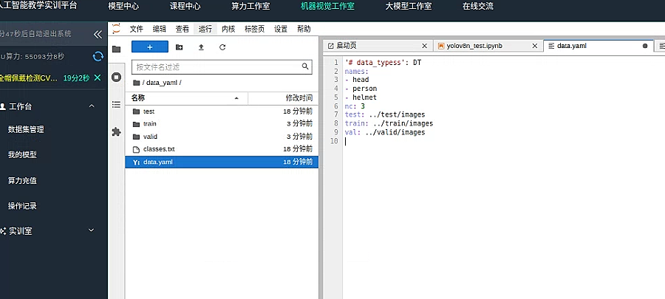This screenshot has height=299, width=665.
Task: Switch to the yolov8n_test.ipynb tab
Action: [x=474, y=46]
